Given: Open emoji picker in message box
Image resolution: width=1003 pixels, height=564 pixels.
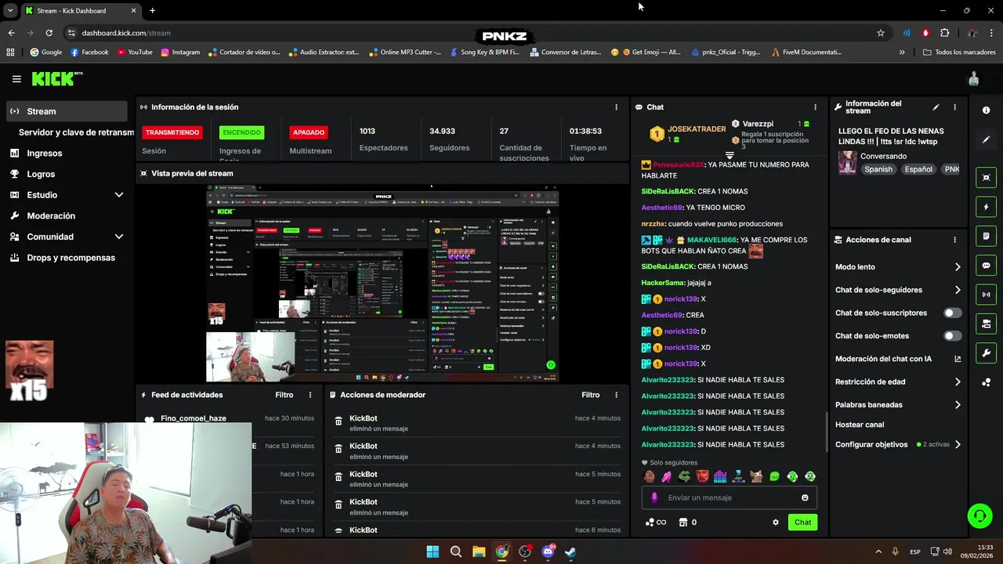Looking at the screenshot, I should (x=805, y=497).
